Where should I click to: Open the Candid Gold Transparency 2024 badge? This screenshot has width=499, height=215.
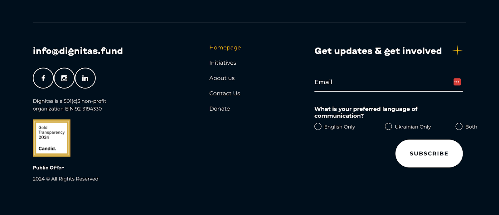pos(51,138)
